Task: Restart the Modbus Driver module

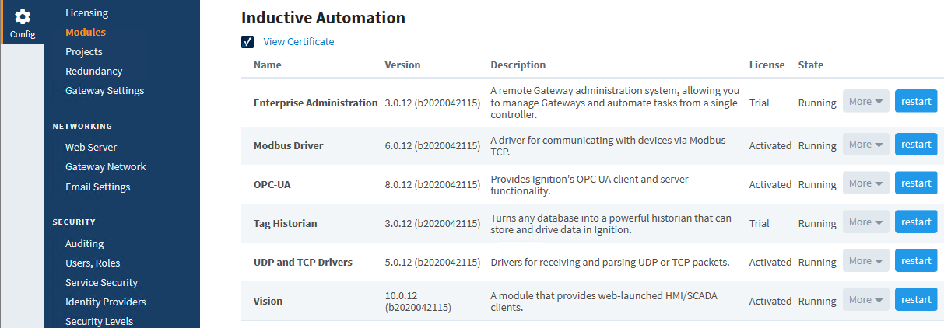Action: [916, 145]
